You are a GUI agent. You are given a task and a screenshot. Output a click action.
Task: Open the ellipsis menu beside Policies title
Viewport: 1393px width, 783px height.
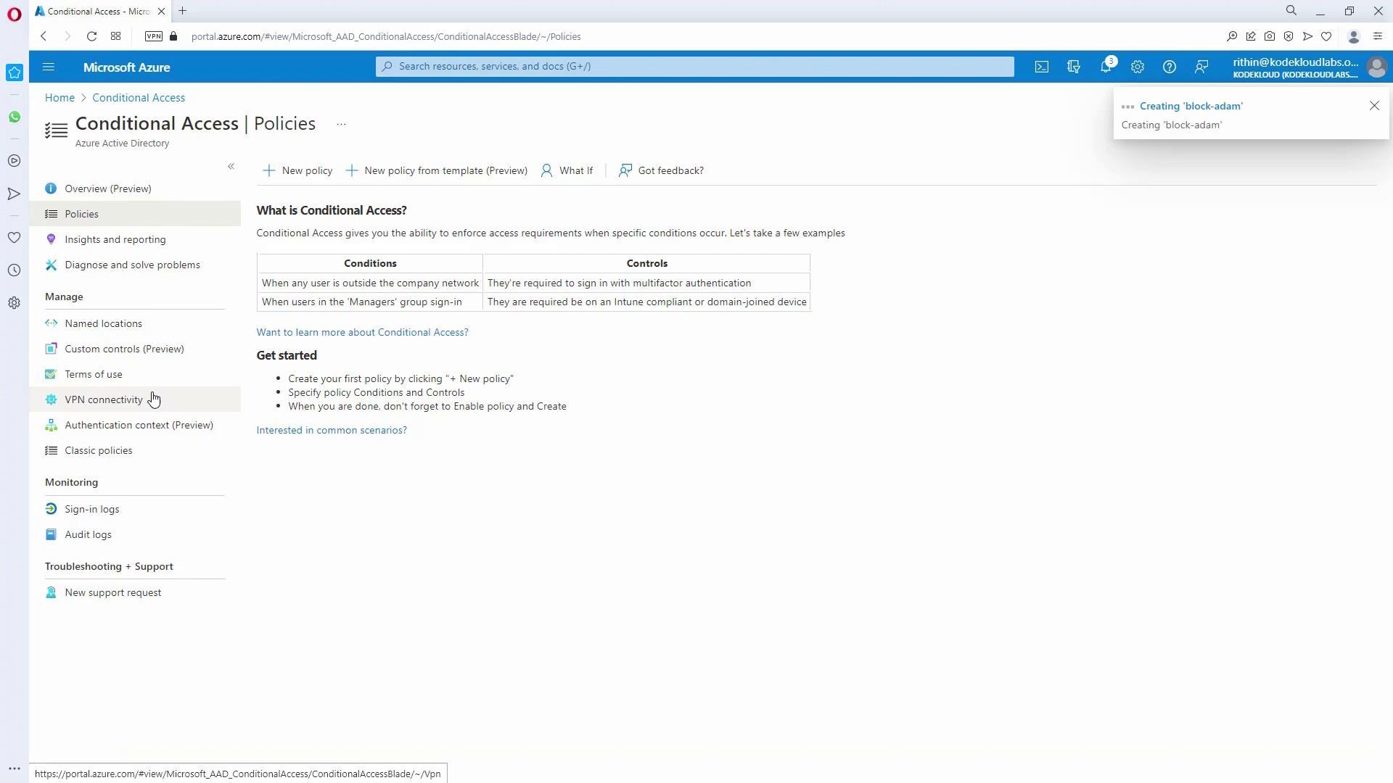click(x=341, y=124)
